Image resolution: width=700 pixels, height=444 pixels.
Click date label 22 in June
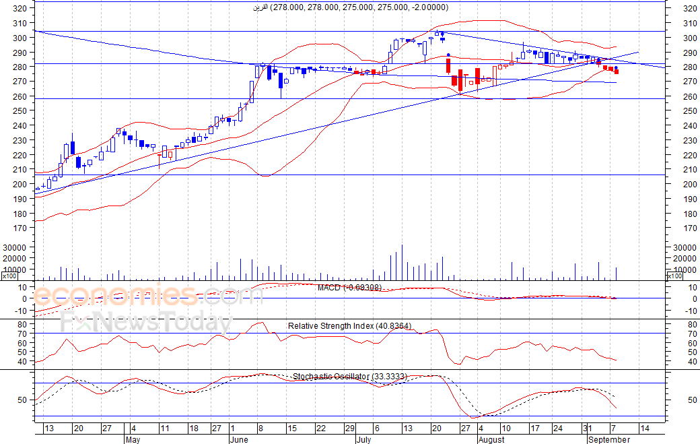[x=320, y=429]
